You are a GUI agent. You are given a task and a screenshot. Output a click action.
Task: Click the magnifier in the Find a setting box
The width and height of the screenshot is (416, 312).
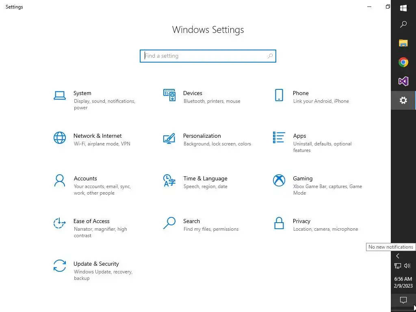[x=270, y=56]
